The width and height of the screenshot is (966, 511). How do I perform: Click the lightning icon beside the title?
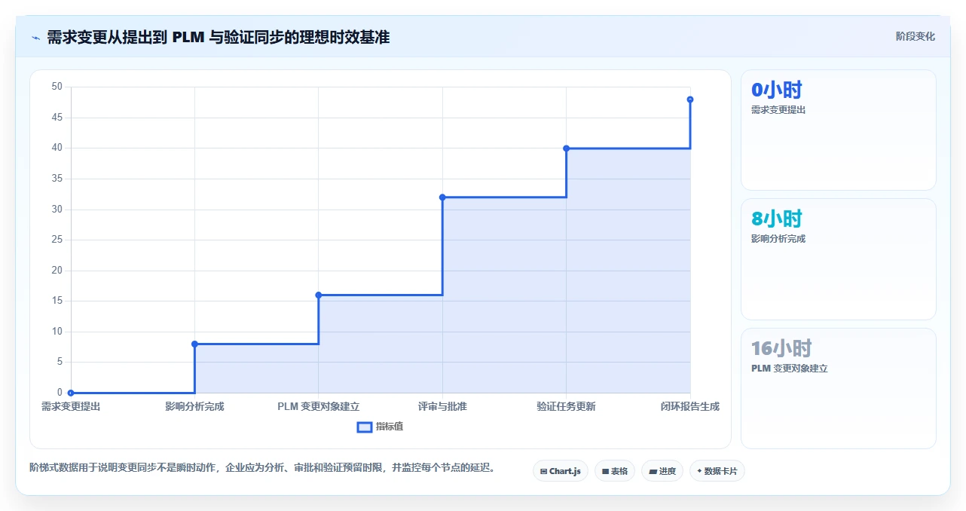click(35, 38)
